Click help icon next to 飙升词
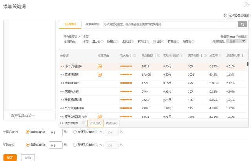251x161 pixels. pos(147,41)
